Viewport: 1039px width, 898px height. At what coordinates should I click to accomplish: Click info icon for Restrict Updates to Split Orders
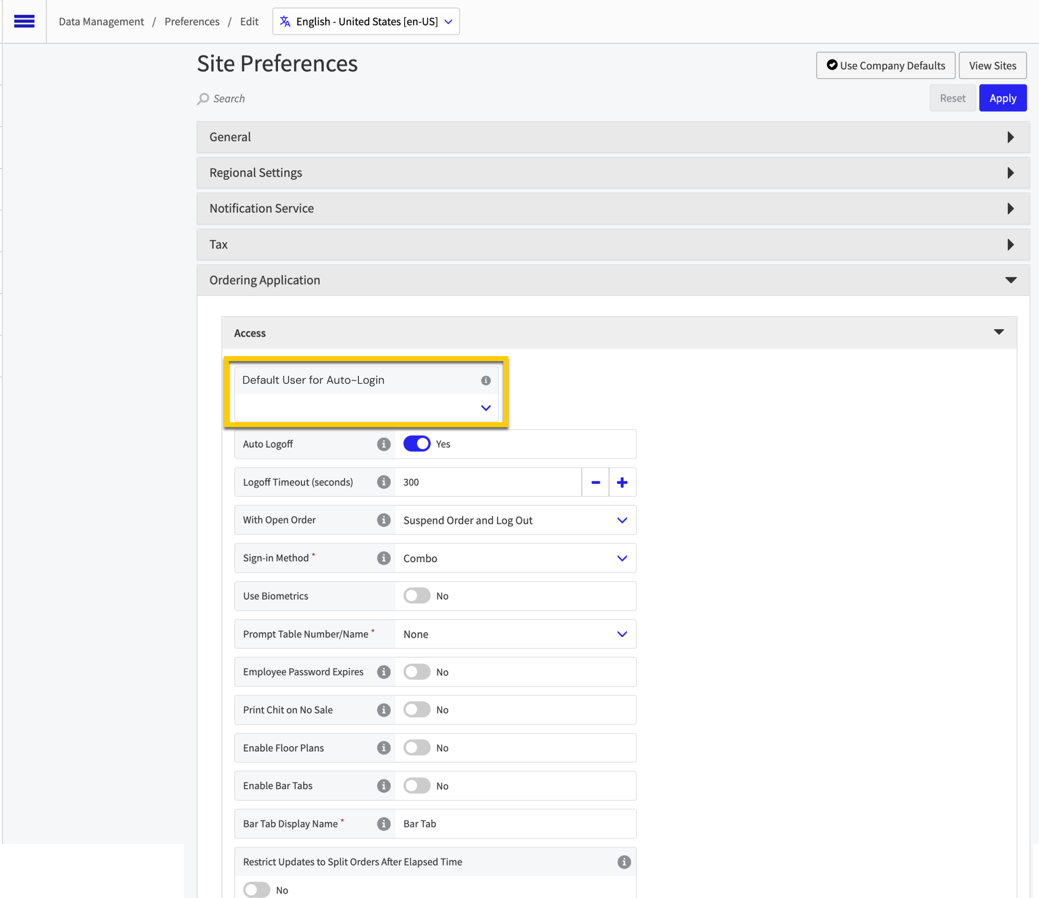click(x=624, y=862)
